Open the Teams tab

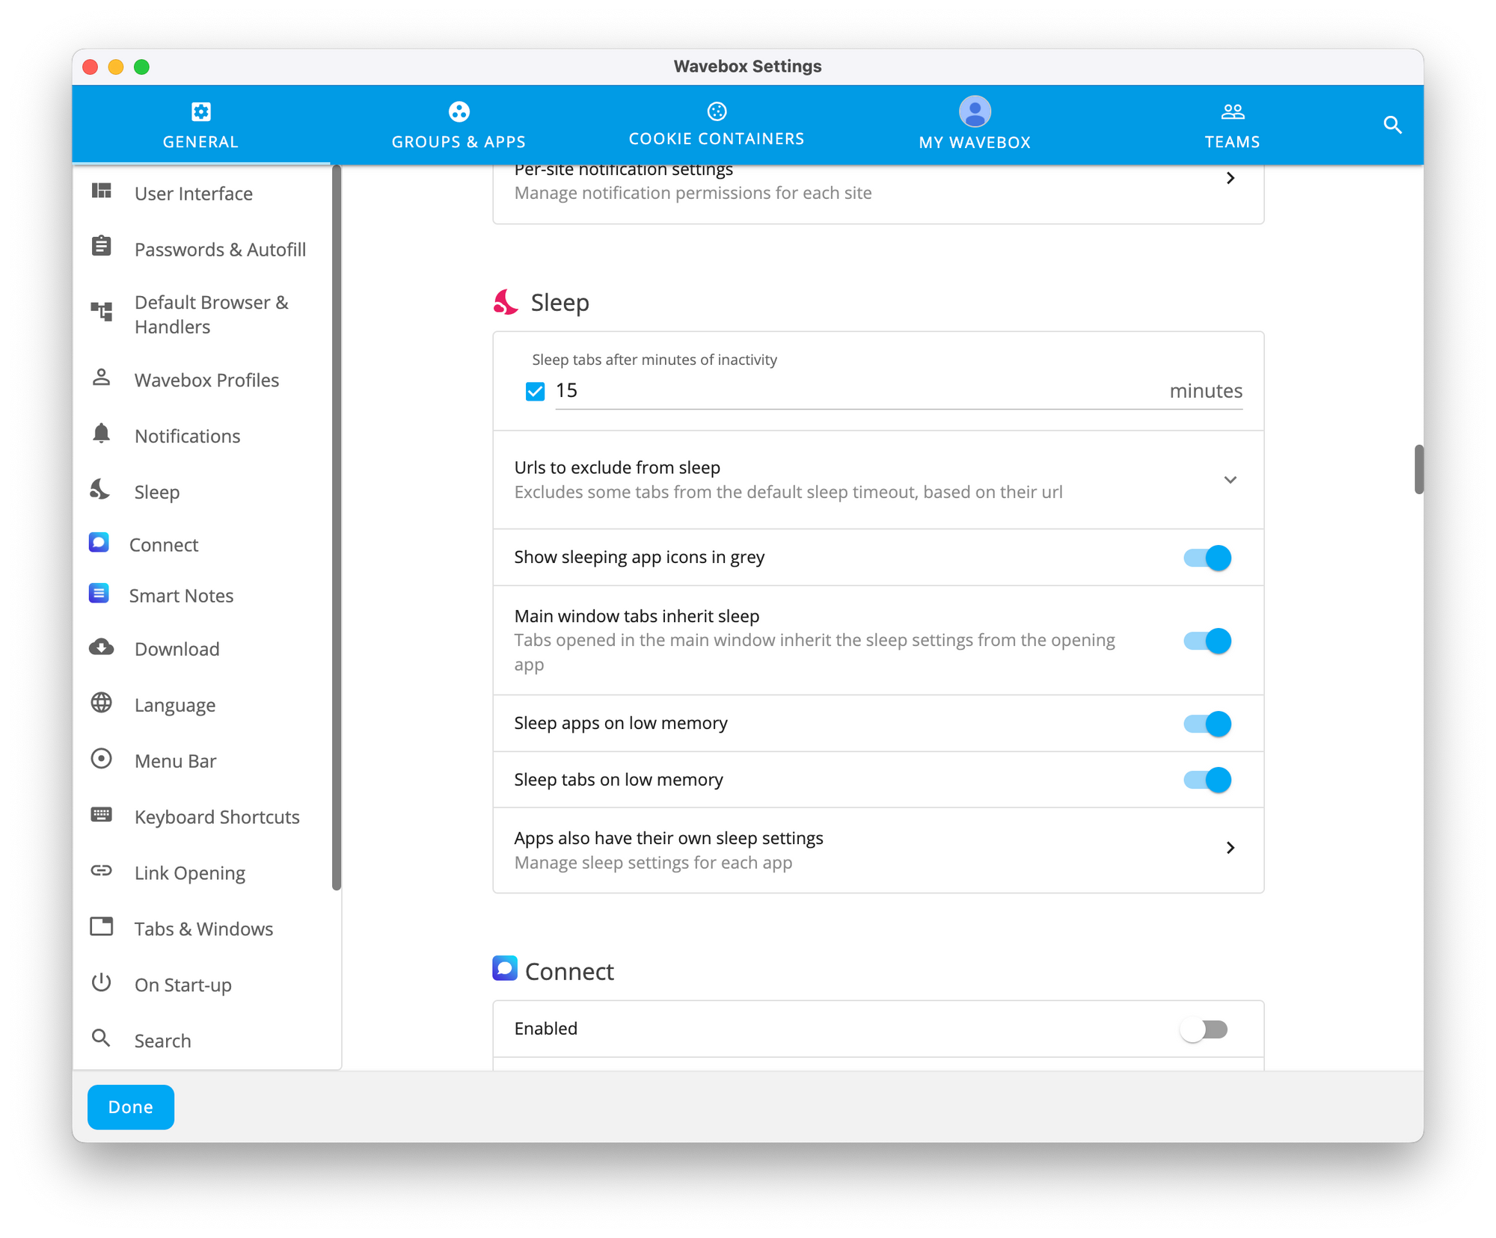(x=1233, y=125)
